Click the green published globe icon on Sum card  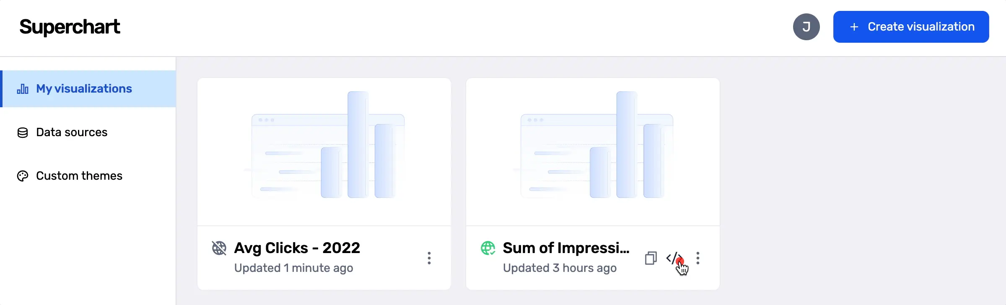point(488,248)
